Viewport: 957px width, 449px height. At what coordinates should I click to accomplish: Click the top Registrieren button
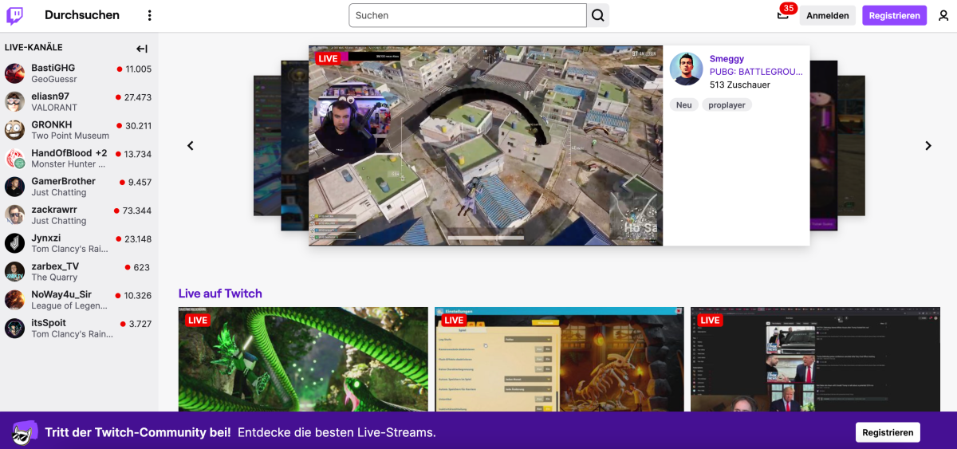pos(895,15)
